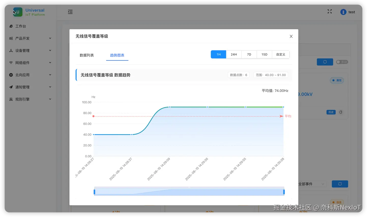Switch to the 趋势图表 tab
This screenshot has height=217, width=367.
117,55
